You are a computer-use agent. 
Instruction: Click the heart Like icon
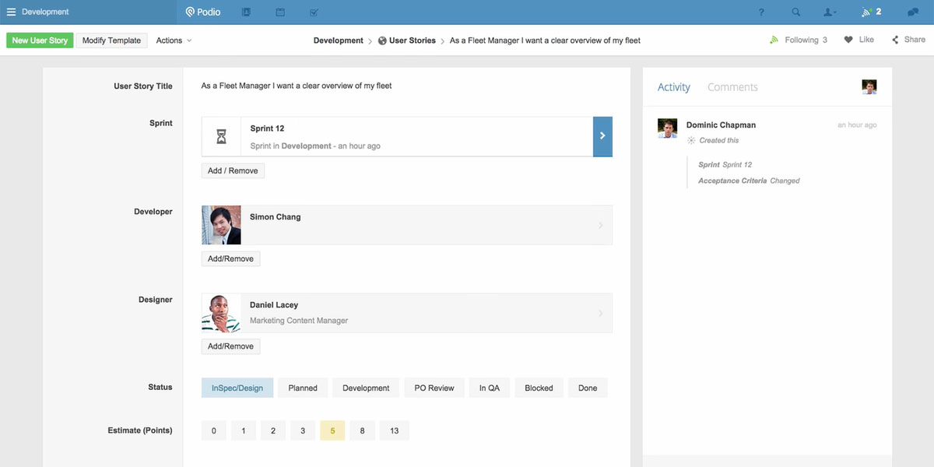pyautogui.click(x=848, y=40)
